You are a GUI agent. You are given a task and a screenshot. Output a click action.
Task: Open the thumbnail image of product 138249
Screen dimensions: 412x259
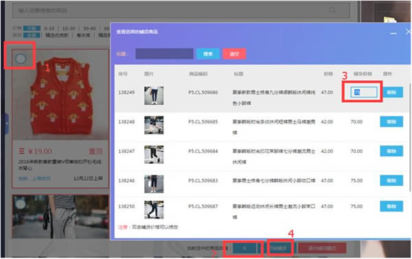tap(154, 96)
